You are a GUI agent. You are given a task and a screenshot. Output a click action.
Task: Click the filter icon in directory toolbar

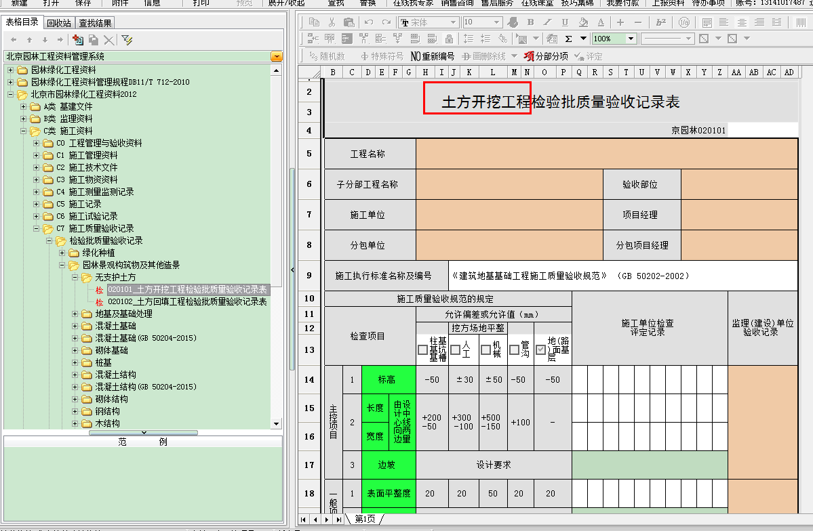click(x=126, y=41)
